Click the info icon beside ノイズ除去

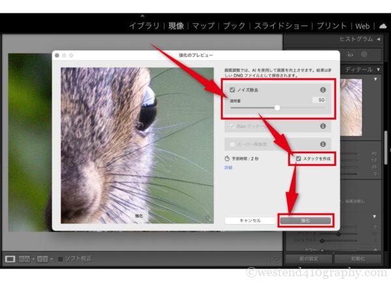pos(323,90)
